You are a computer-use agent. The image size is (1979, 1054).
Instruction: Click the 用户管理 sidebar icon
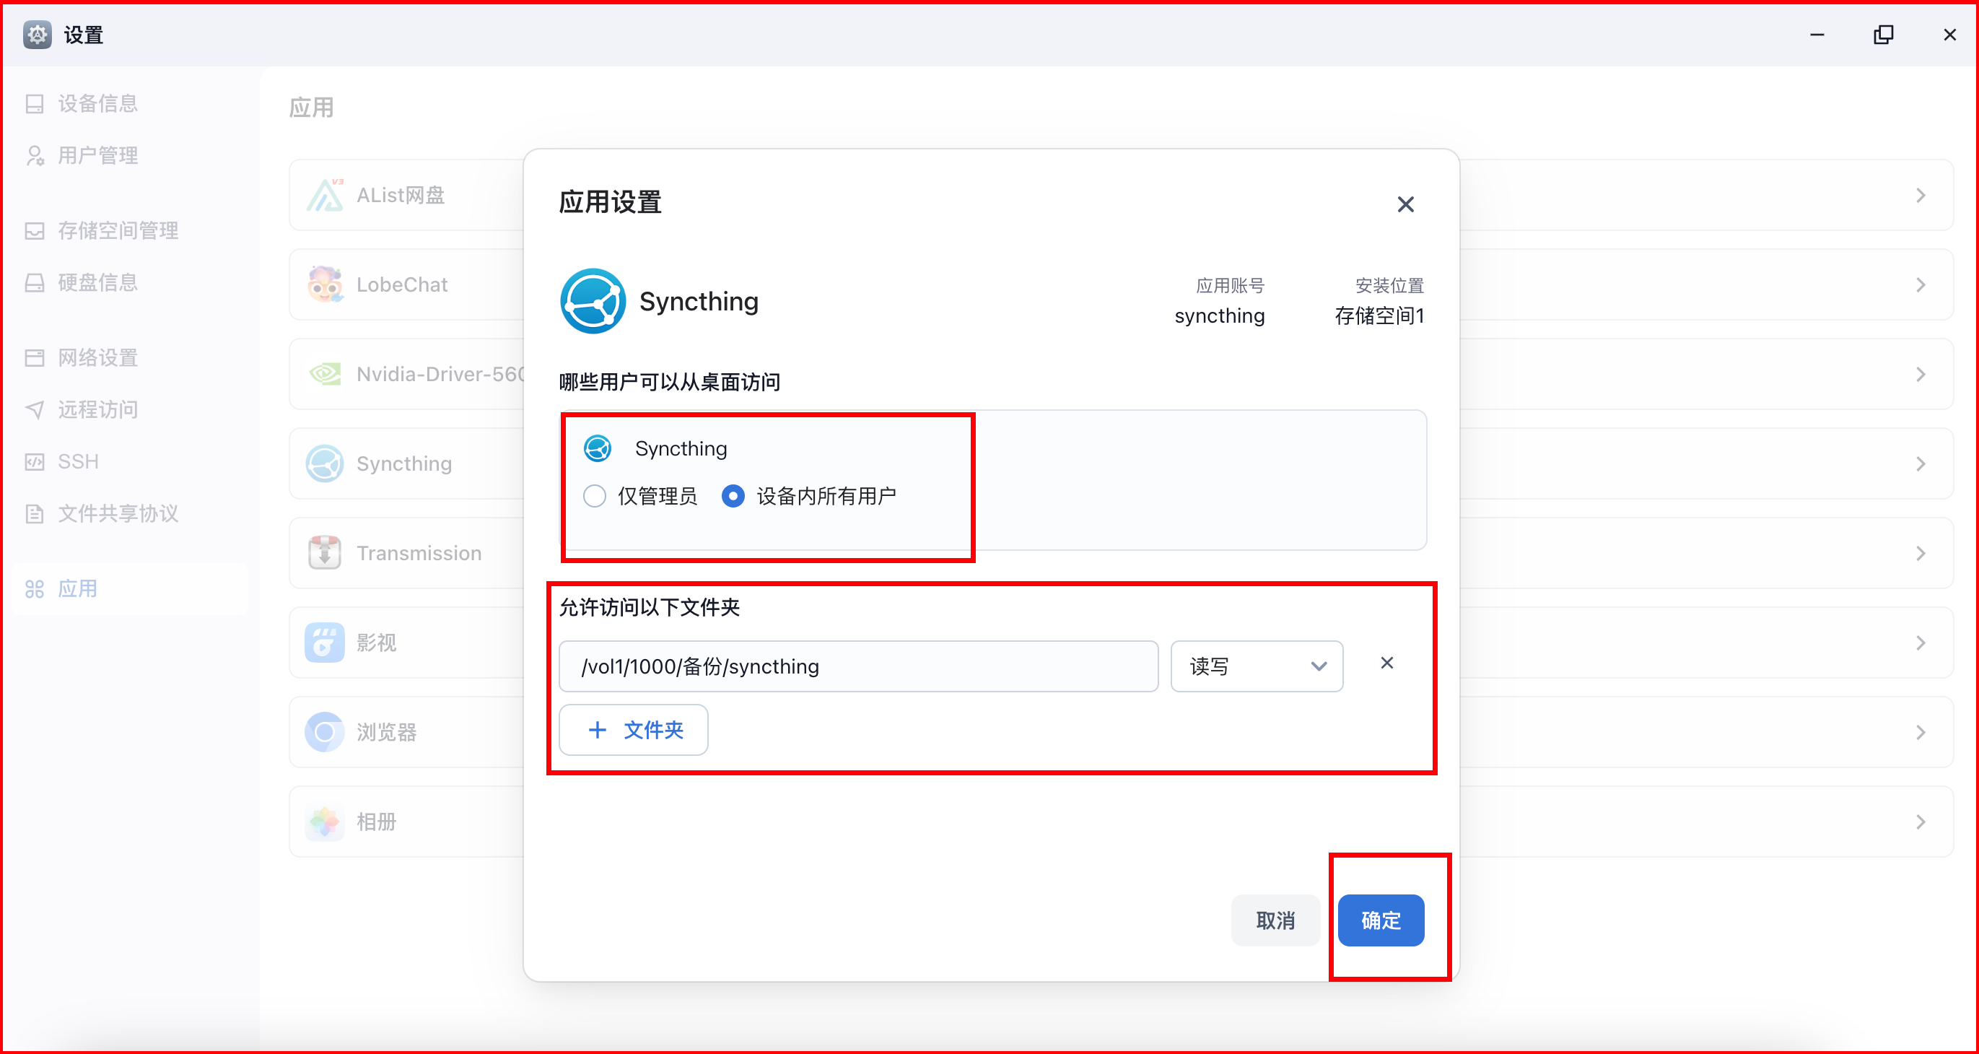click(x=35, y=155)
